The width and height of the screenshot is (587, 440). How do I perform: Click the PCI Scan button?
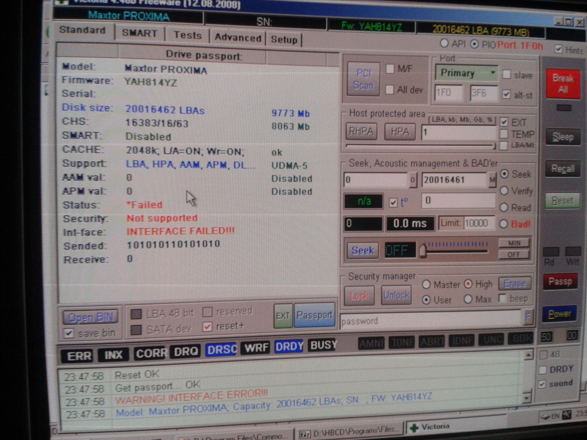tap(363, 79)
